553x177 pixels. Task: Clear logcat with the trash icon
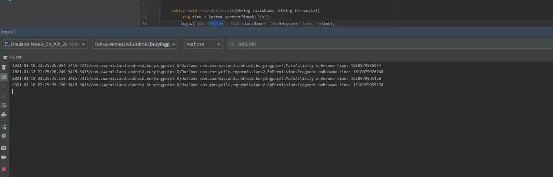[4, 67]
